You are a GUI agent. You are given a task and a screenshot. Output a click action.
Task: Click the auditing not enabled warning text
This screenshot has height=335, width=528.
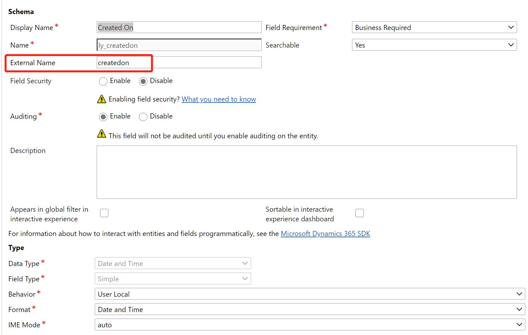(x=214, y=136)
